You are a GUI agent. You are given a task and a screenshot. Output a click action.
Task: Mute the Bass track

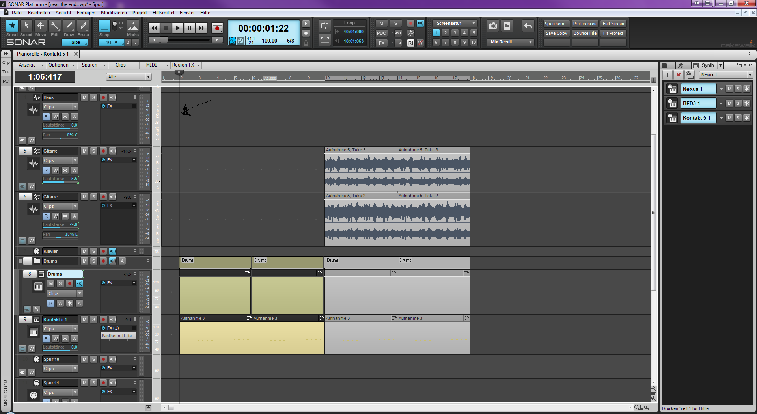point(84,97)
